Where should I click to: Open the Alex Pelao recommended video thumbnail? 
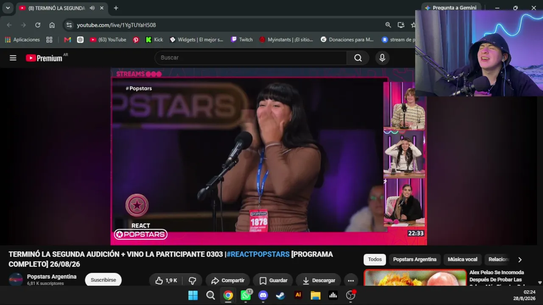click(415, 278)
